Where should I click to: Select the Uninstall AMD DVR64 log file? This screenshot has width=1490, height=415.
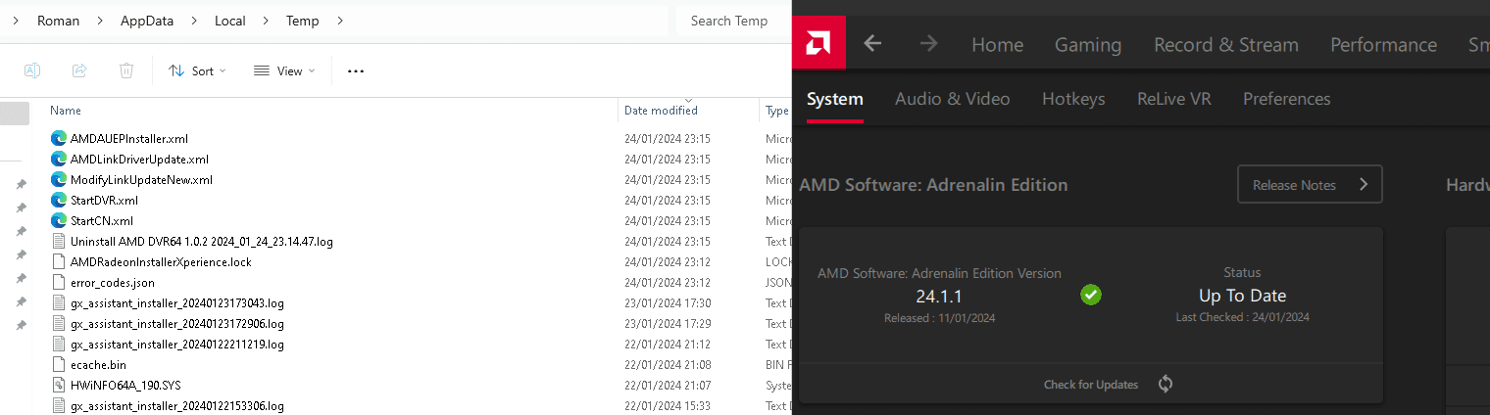(201, 241)
